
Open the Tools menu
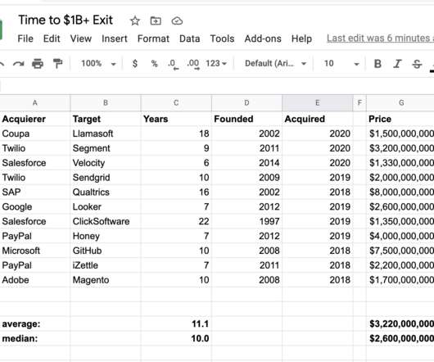point(222,38)
